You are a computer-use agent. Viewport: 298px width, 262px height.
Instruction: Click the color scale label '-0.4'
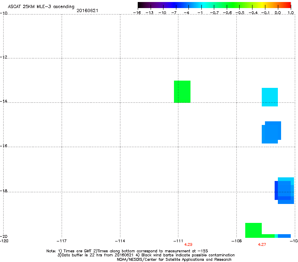pyautogui.click(x=253, y=13)
